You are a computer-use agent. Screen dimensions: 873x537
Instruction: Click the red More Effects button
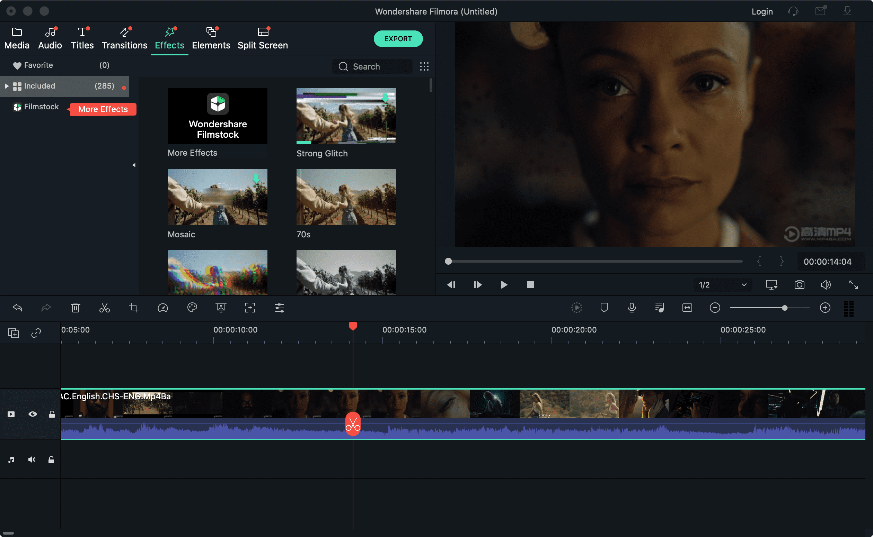[103, 109]
